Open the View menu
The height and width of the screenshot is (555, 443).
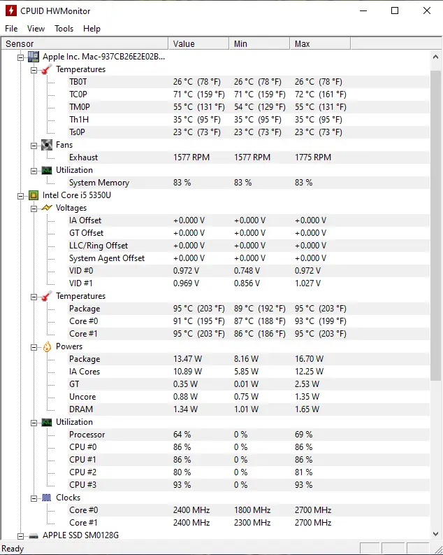36,29
